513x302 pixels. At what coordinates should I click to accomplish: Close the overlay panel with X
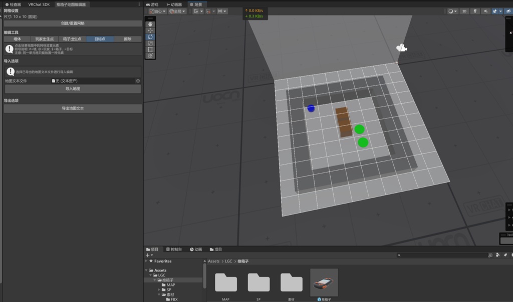point(510,32)
